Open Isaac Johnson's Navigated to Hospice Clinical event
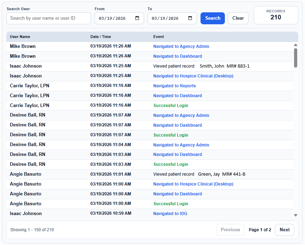The width and height of the screenshot is (305, 245). pos(193,76)
